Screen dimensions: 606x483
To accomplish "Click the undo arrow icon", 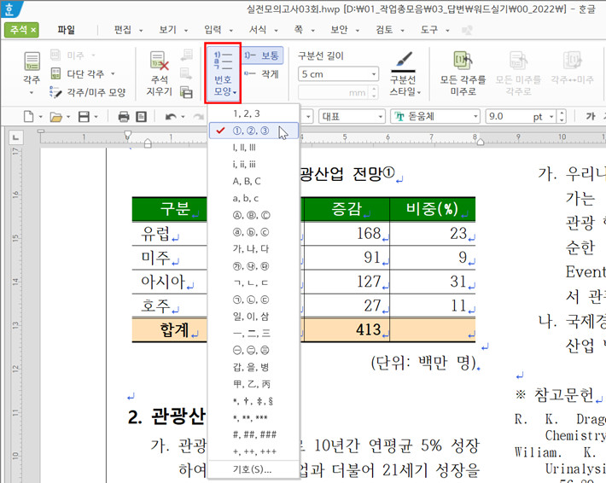I will (171, 116).
